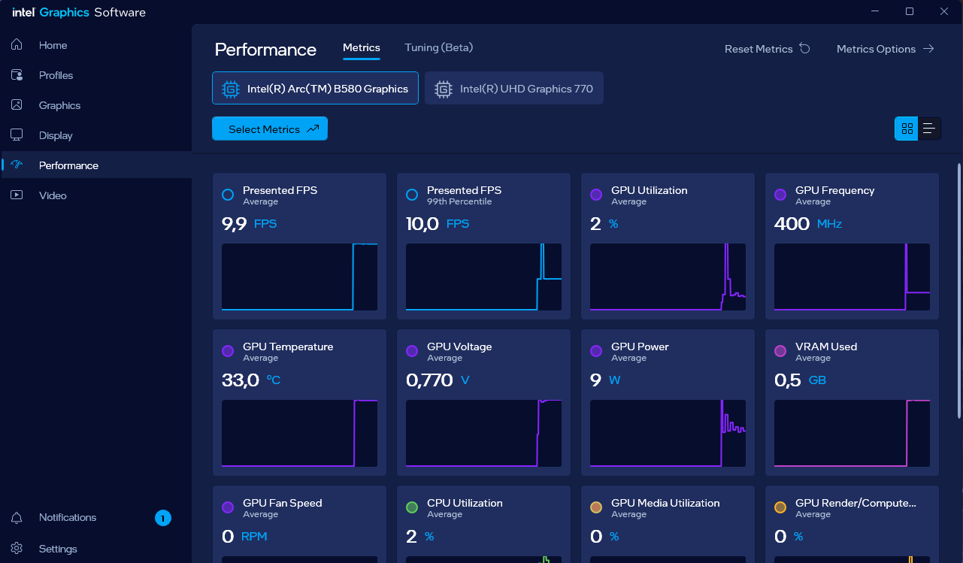This screenshot has width=963, height=563.
Task: Switch to grid view layout icon
Action: pyautogui.click(x=907, y=129)
